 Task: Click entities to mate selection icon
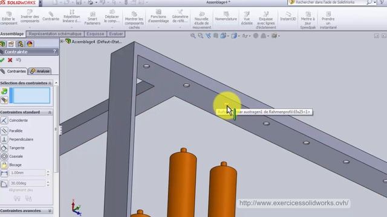[4, 91]
